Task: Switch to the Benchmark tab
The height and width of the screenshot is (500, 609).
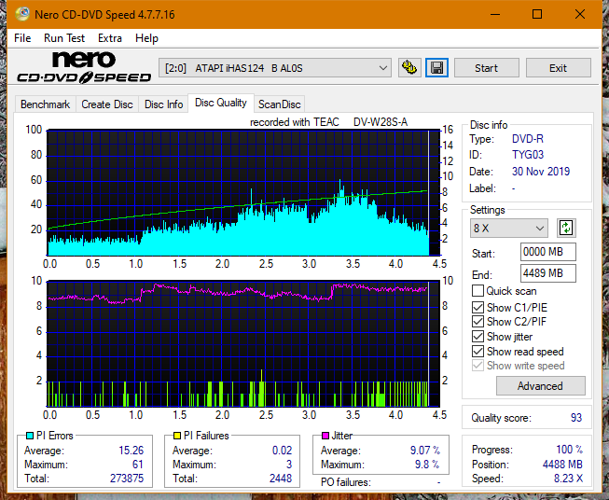Action: tap(46, 104)
